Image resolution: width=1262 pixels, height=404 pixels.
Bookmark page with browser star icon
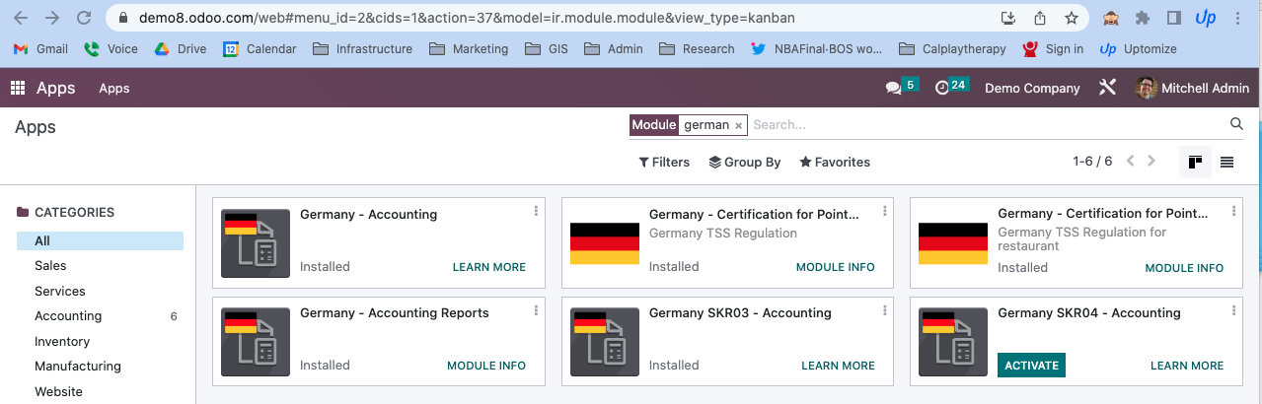point(1071,18)
